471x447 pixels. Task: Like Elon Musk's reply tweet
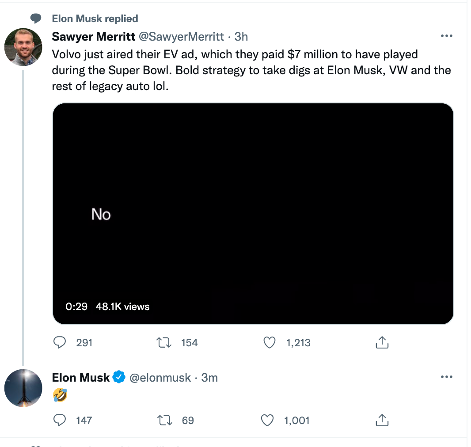268,420
